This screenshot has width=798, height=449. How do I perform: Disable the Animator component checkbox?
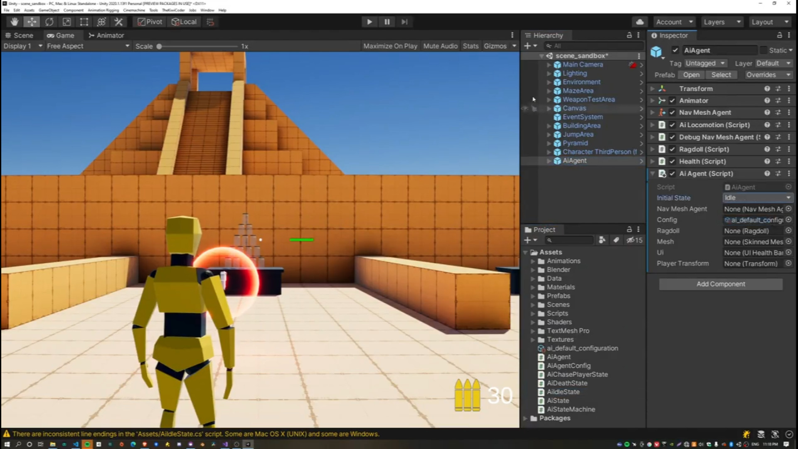tap(672, 101)
